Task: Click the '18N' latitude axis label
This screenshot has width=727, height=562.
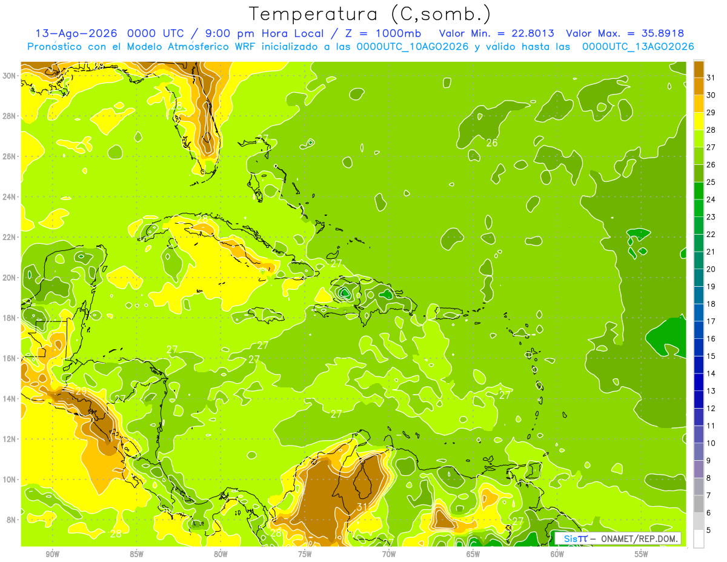Action: [9, 318]
